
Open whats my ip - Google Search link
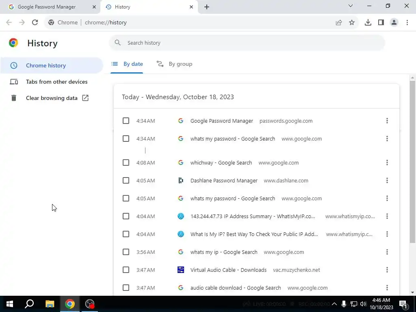tap(224, 252)
